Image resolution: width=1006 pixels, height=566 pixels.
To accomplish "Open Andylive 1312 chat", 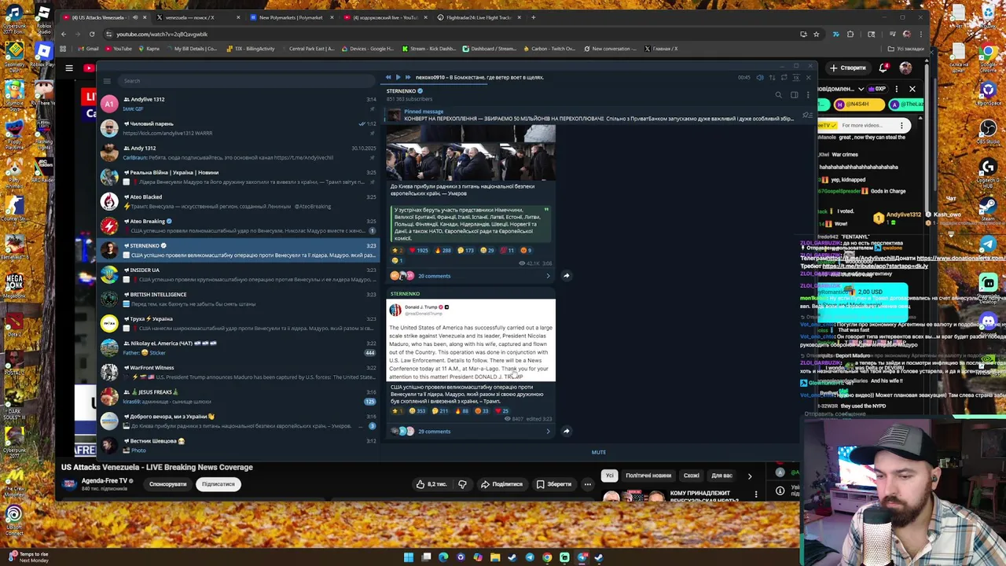I will 238,104.
